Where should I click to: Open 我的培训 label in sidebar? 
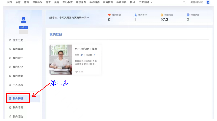tap(18, 107)
